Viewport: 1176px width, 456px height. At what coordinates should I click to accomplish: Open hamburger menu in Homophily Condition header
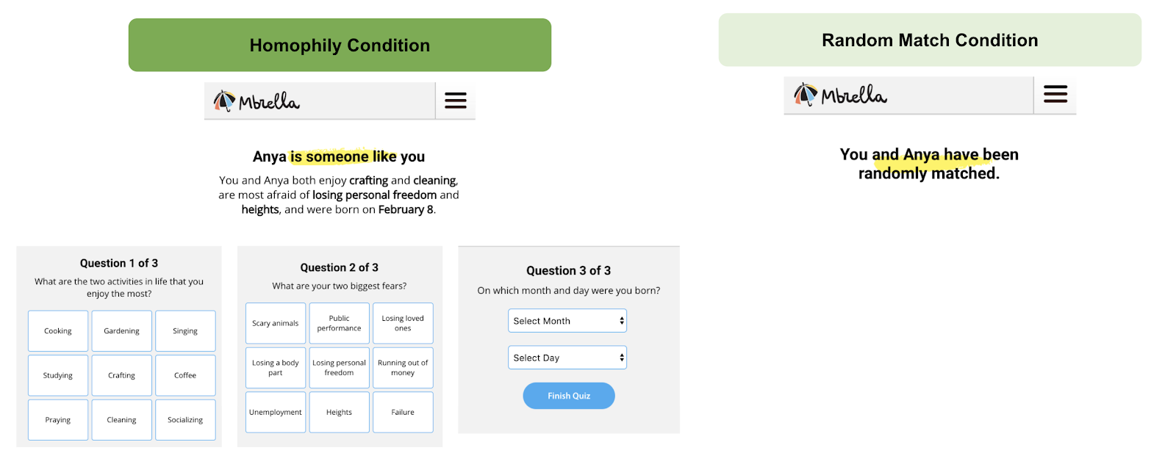[456, 101]
